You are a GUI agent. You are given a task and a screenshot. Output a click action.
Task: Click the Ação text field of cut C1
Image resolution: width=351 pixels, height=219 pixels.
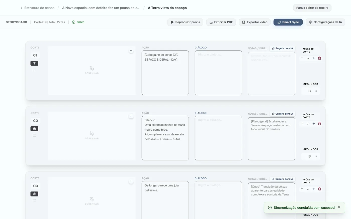[x=165, y=73]
